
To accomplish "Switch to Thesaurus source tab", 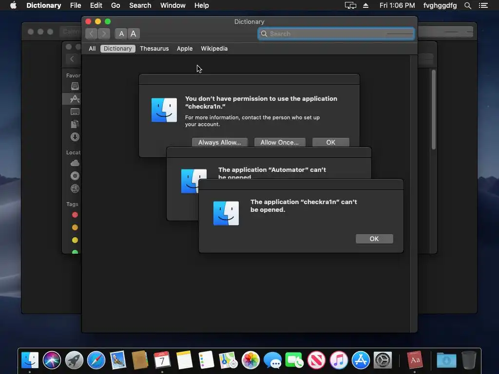I will [x=154, y=49].
